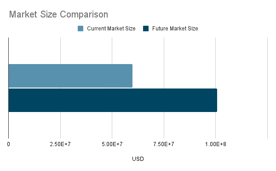This screenshot has height=171, width=276.
Task: Click the right end of the Future Market Size bar
Action: (x=216, y=100)
